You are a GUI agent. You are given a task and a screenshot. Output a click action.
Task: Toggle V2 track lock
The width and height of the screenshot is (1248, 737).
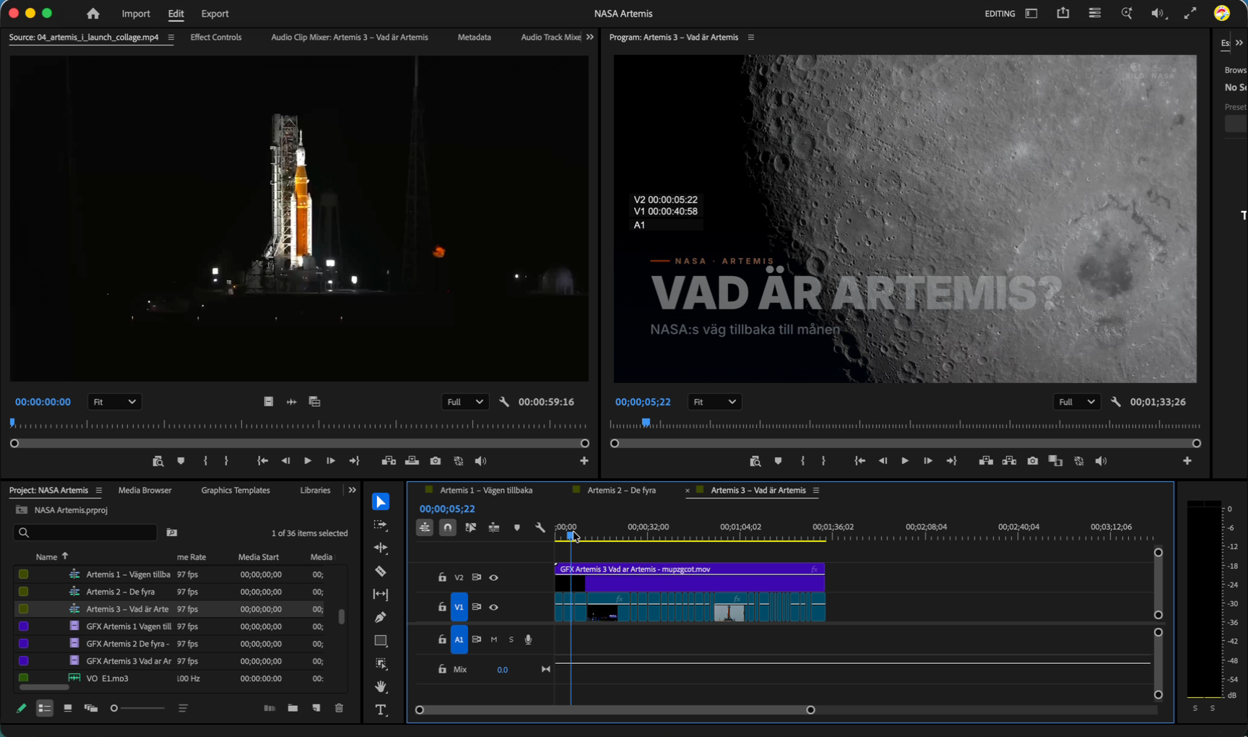[x=442, y=577]
